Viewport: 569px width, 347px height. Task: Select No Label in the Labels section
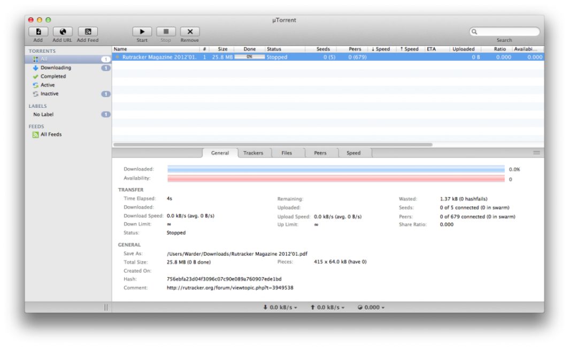[x=68, y=114]
